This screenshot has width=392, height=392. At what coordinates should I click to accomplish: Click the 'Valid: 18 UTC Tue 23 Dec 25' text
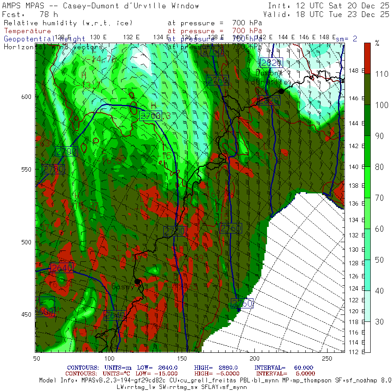tap(326, 14)
